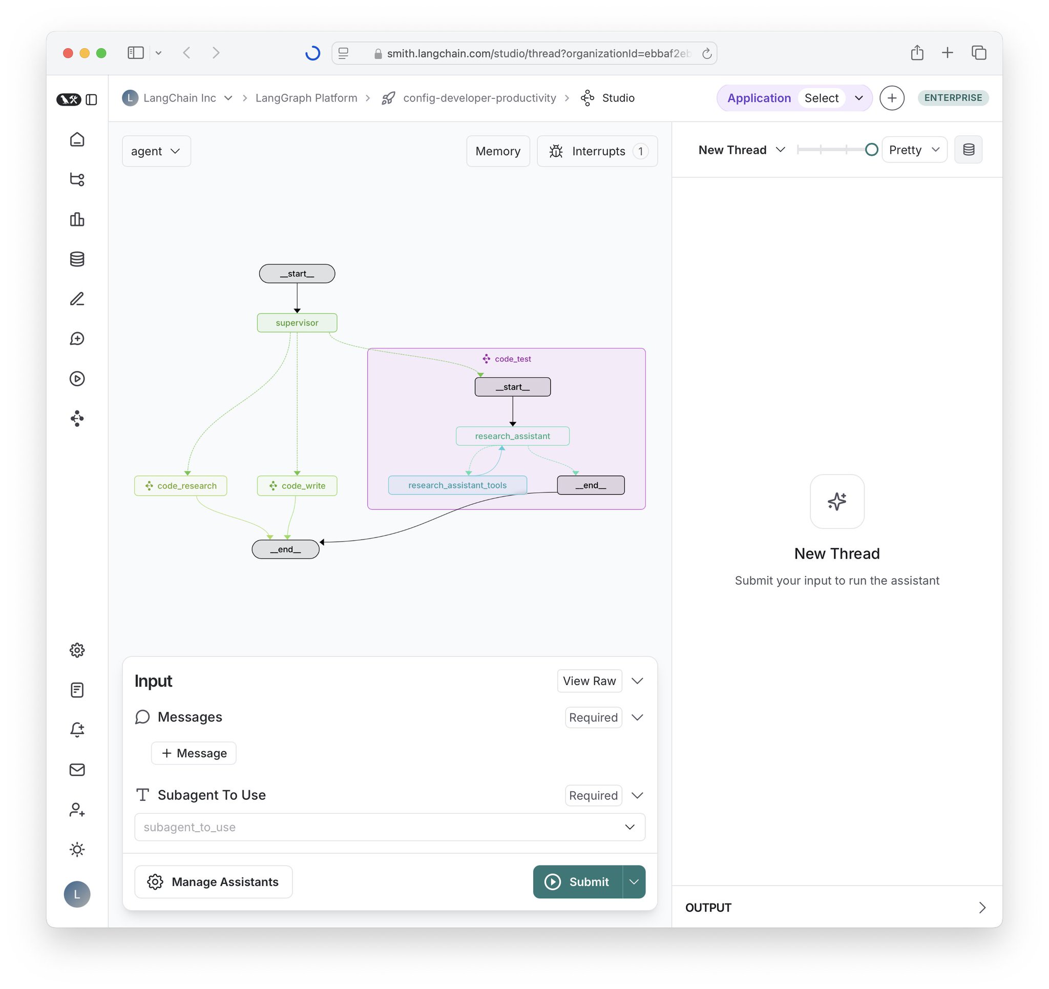Open the settings gear in the sidebar
Viewport: 1049px width, 989px height.
[77, 650]
